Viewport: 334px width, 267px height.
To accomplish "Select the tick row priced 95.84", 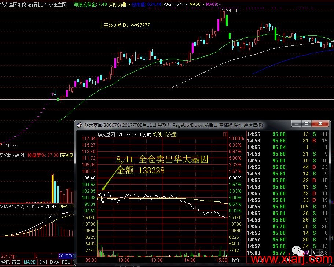I will click(x=287, y=148).
